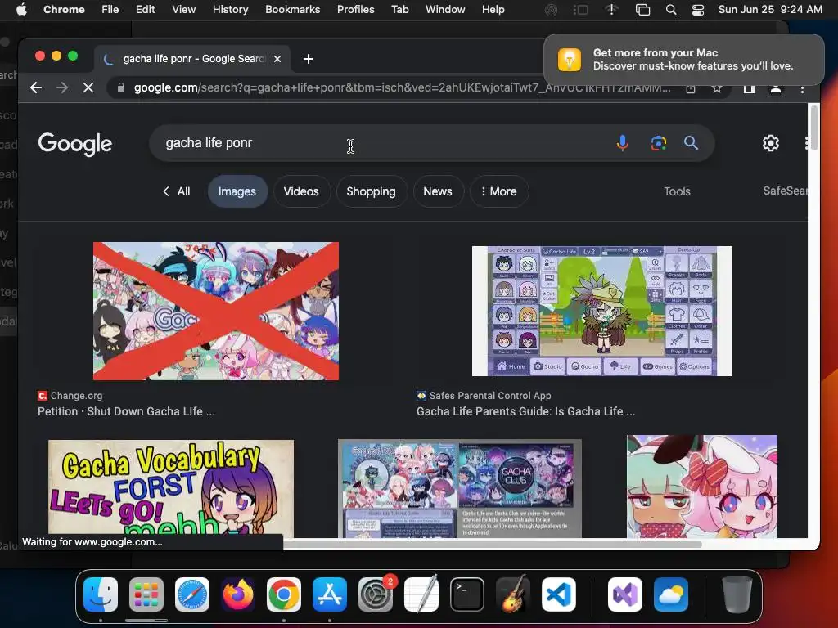
Task: Click the vertical page scrollbar
Action: click(x=814, y=128)
